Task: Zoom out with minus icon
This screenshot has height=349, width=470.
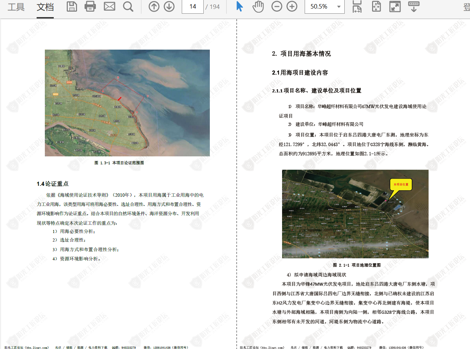Action: (277, 7)
